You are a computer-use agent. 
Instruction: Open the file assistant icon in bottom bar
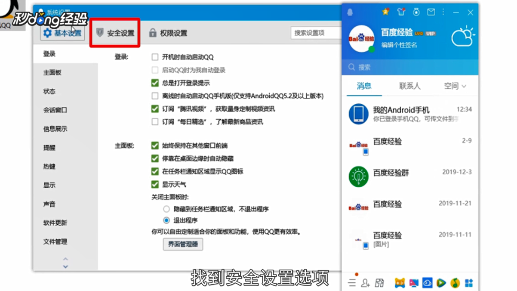[x=379, y=283]
